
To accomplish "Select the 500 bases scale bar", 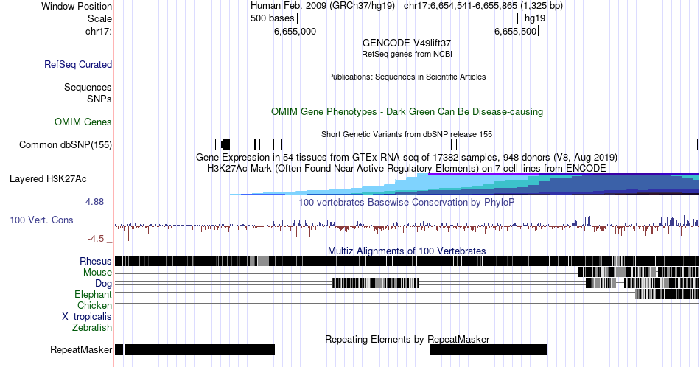I will point(407,18).
